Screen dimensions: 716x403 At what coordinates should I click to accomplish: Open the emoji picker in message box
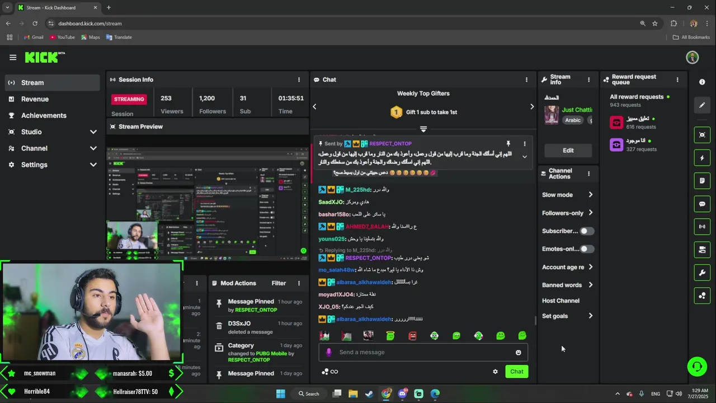(x=518, y=352)
